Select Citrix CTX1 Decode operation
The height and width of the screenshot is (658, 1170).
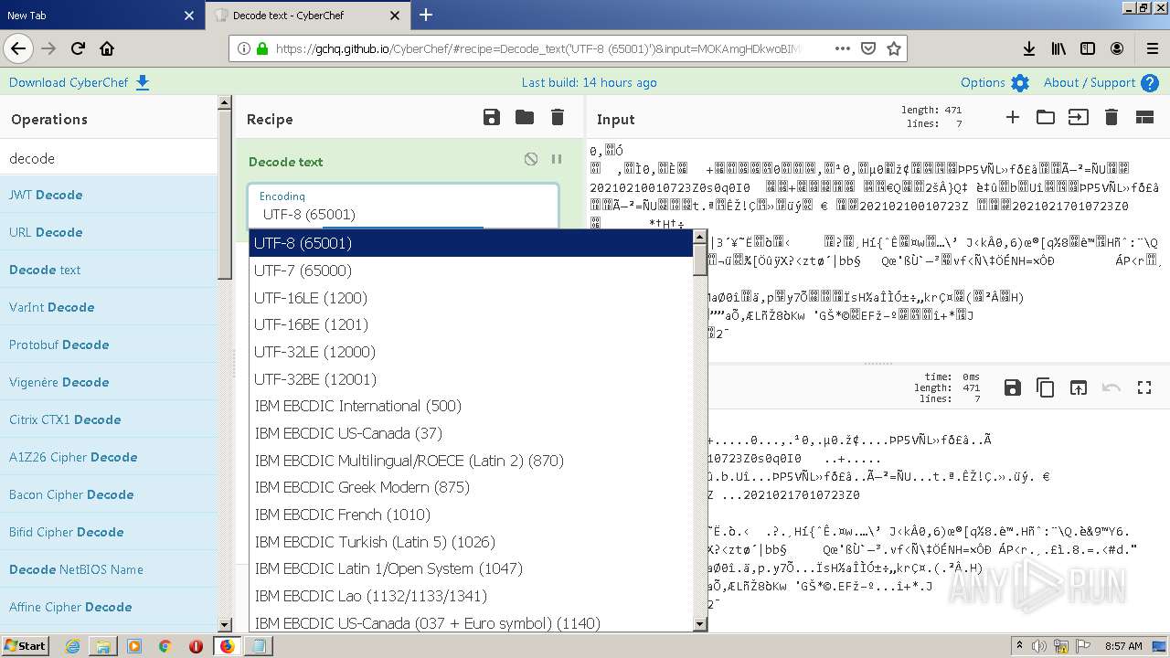click(x=109, y=419)
